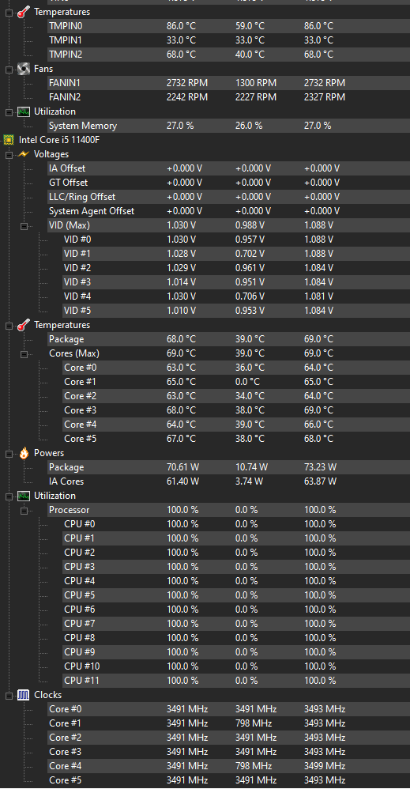The height and width of the screenshot is (789, 410).
Task: Collapse the Powers section
Action: click(9, 454)
